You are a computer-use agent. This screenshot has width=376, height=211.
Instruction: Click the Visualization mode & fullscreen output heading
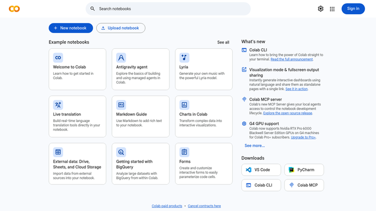coord(284,72)
